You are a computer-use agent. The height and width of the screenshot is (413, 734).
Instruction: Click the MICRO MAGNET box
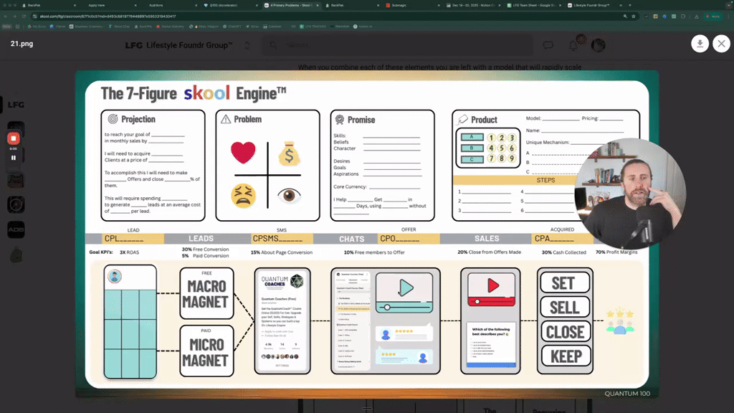(x=206, y=351)
